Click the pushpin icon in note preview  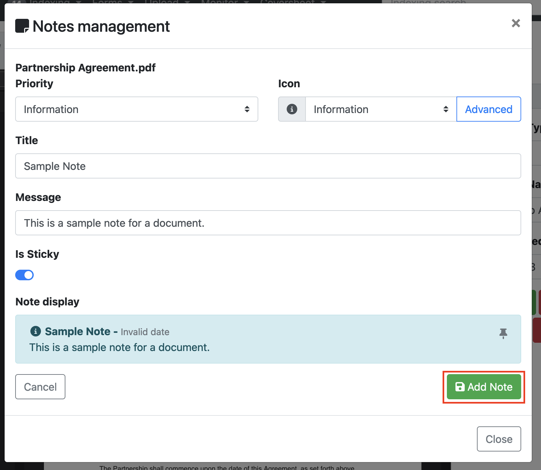click(503, 333)
